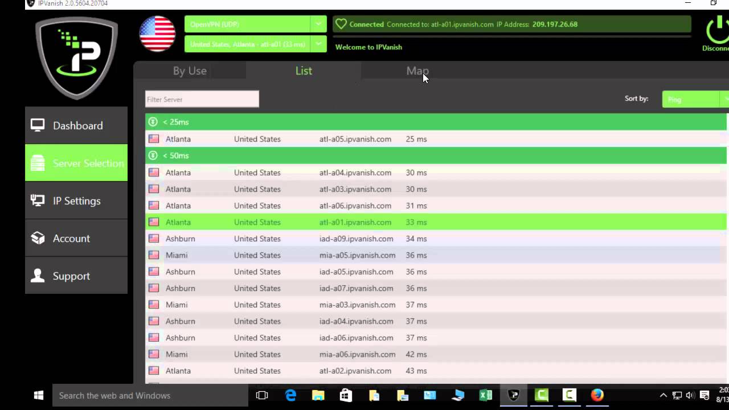Open the Windows Store from taskbar
Viewport: 729px width, 410px height.
(346, 395)
